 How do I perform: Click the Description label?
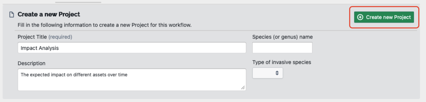click(31, 63)
